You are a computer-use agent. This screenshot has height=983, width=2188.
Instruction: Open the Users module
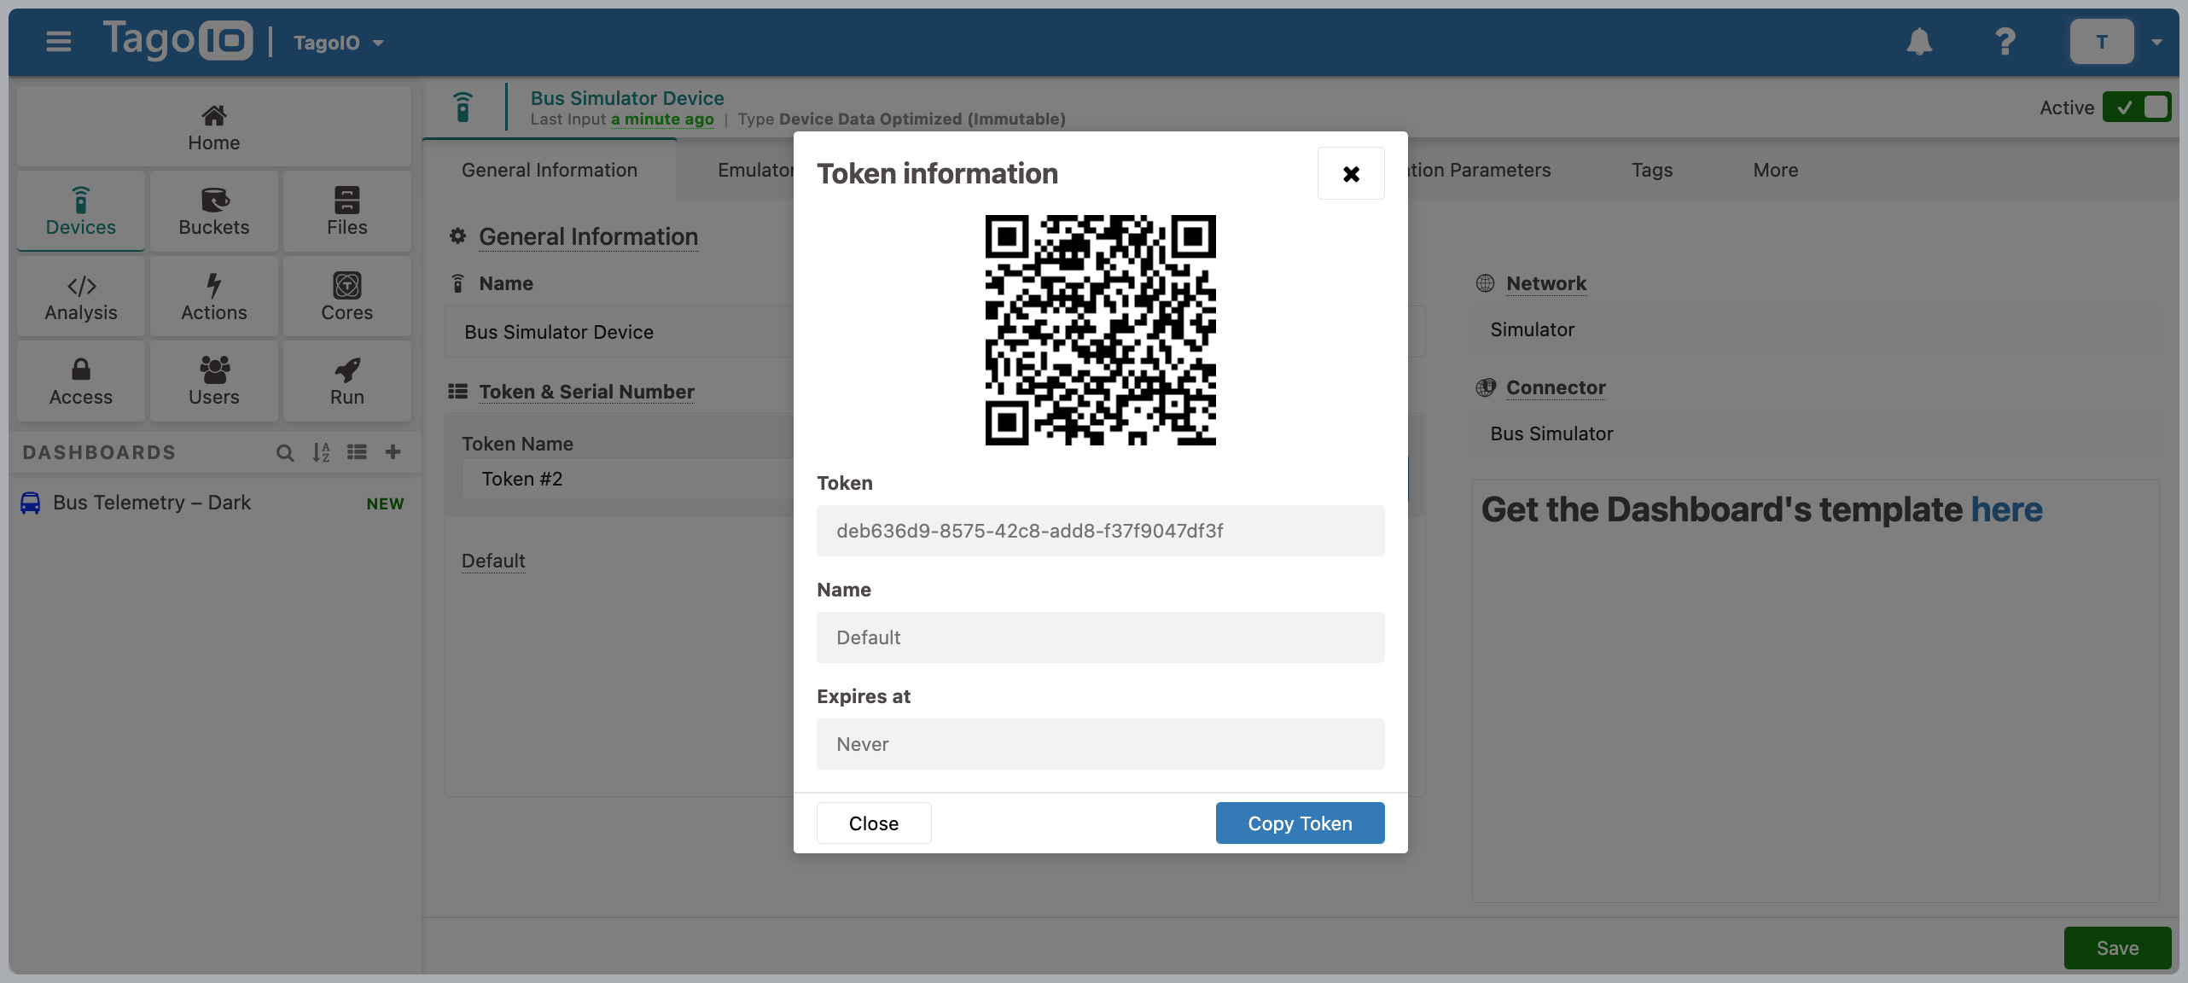tap(213, 381)
